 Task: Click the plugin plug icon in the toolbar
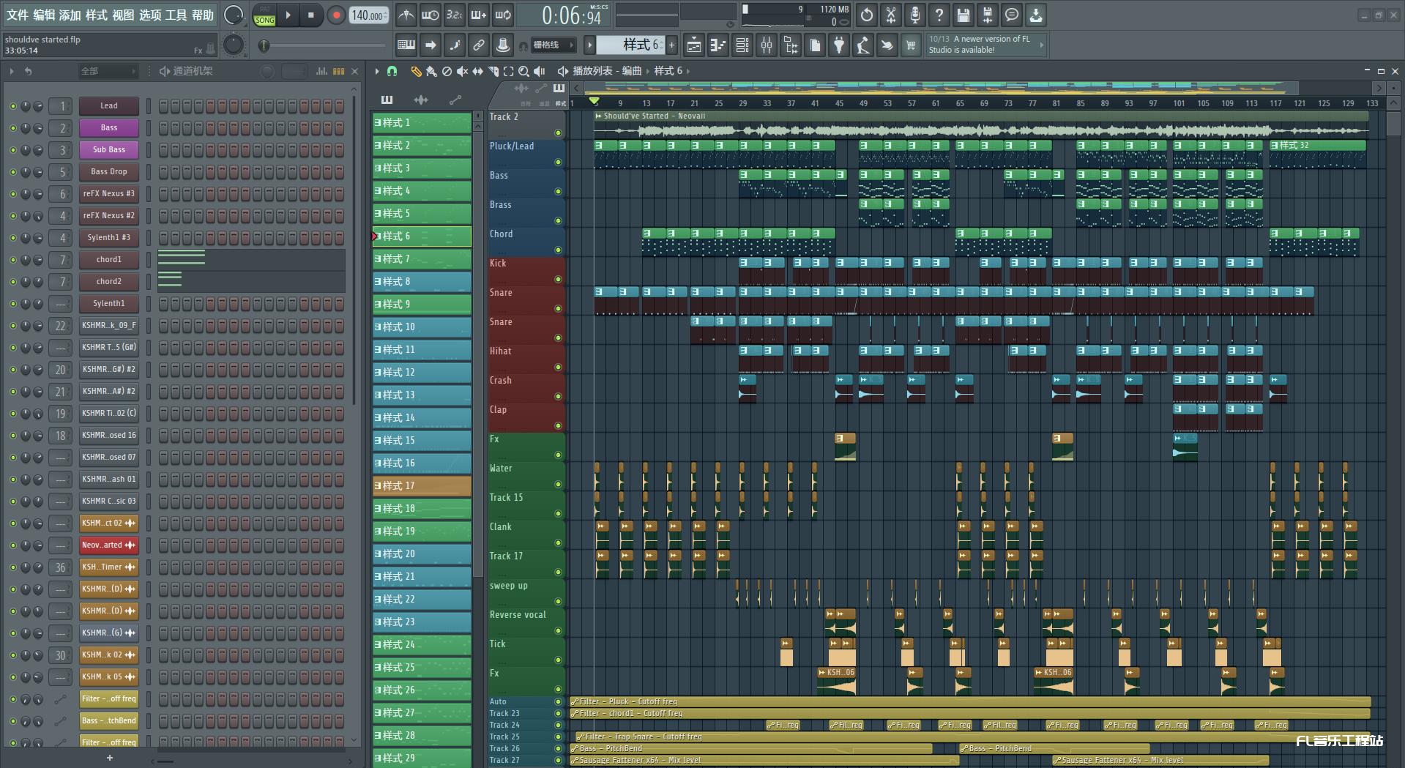point(839,45)
